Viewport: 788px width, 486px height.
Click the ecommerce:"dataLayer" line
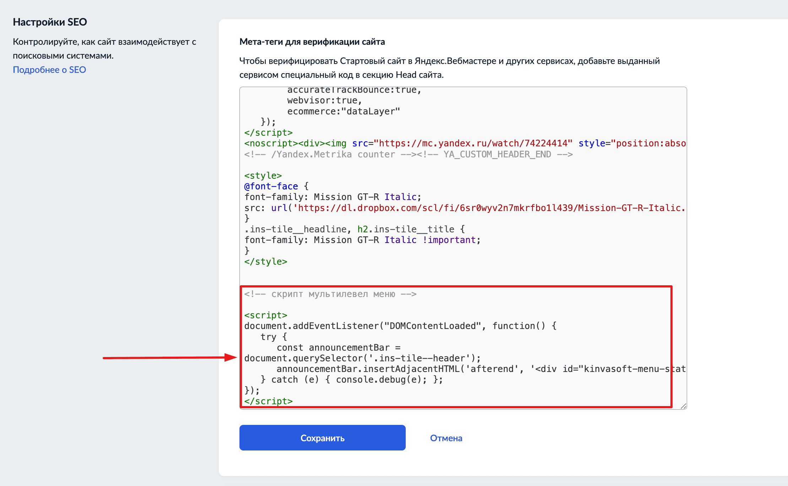click(x=344, y=111)
